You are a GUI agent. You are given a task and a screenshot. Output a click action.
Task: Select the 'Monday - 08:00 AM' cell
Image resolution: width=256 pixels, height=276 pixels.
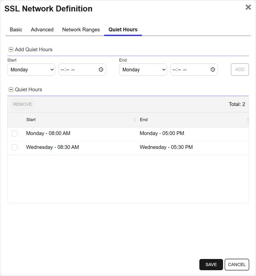pyautogui.click(x=48, y=133)
